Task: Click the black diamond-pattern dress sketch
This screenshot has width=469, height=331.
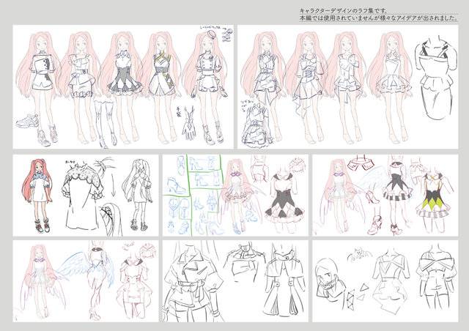Action: (x=284, y=201)
